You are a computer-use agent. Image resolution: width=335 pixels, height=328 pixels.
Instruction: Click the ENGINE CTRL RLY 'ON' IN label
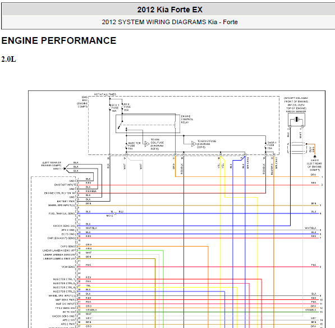59,193
